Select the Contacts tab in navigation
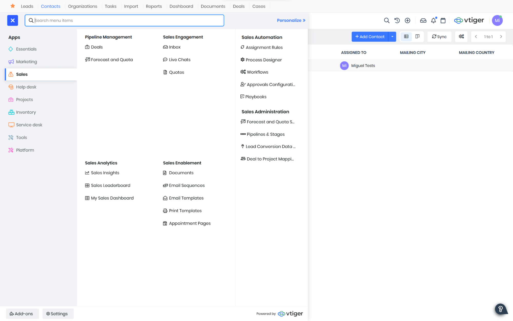 tap(51, 6)
